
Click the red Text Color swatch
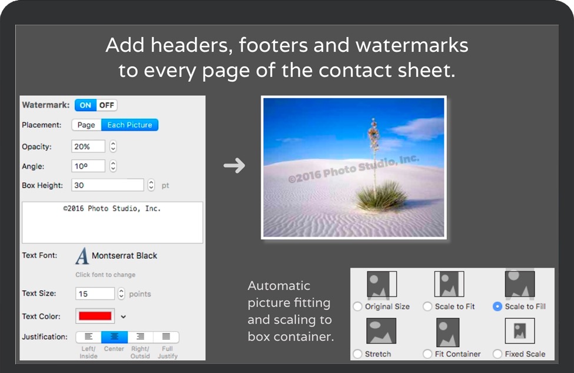pyautogui.click(x=95, y=316)
